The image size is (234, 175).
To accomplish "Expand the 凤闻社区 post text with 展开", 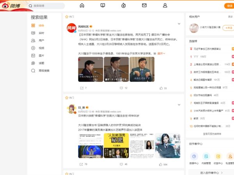I will click(161, 53).
